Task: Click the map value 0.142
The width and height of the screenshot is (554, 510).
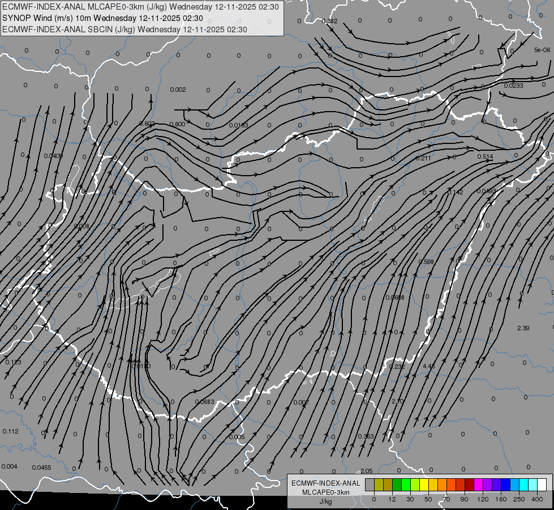Action: coord(455,192)
